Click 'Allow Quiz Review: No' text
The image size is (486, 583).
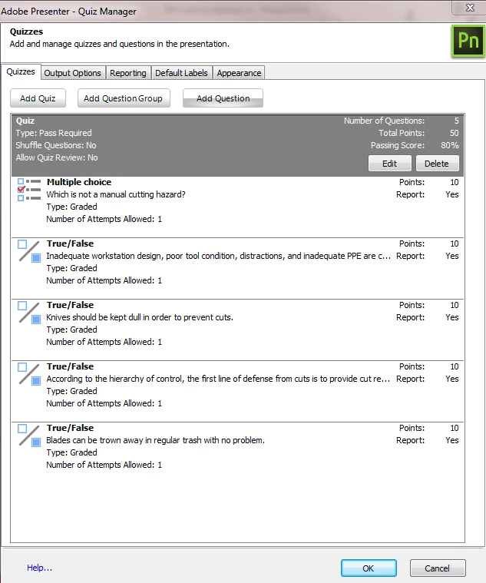point(57,157)
